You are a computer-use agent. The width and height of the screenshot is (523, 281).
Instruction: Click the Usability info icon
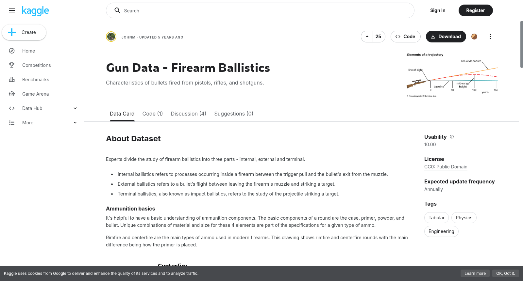[x=452, y=137]
